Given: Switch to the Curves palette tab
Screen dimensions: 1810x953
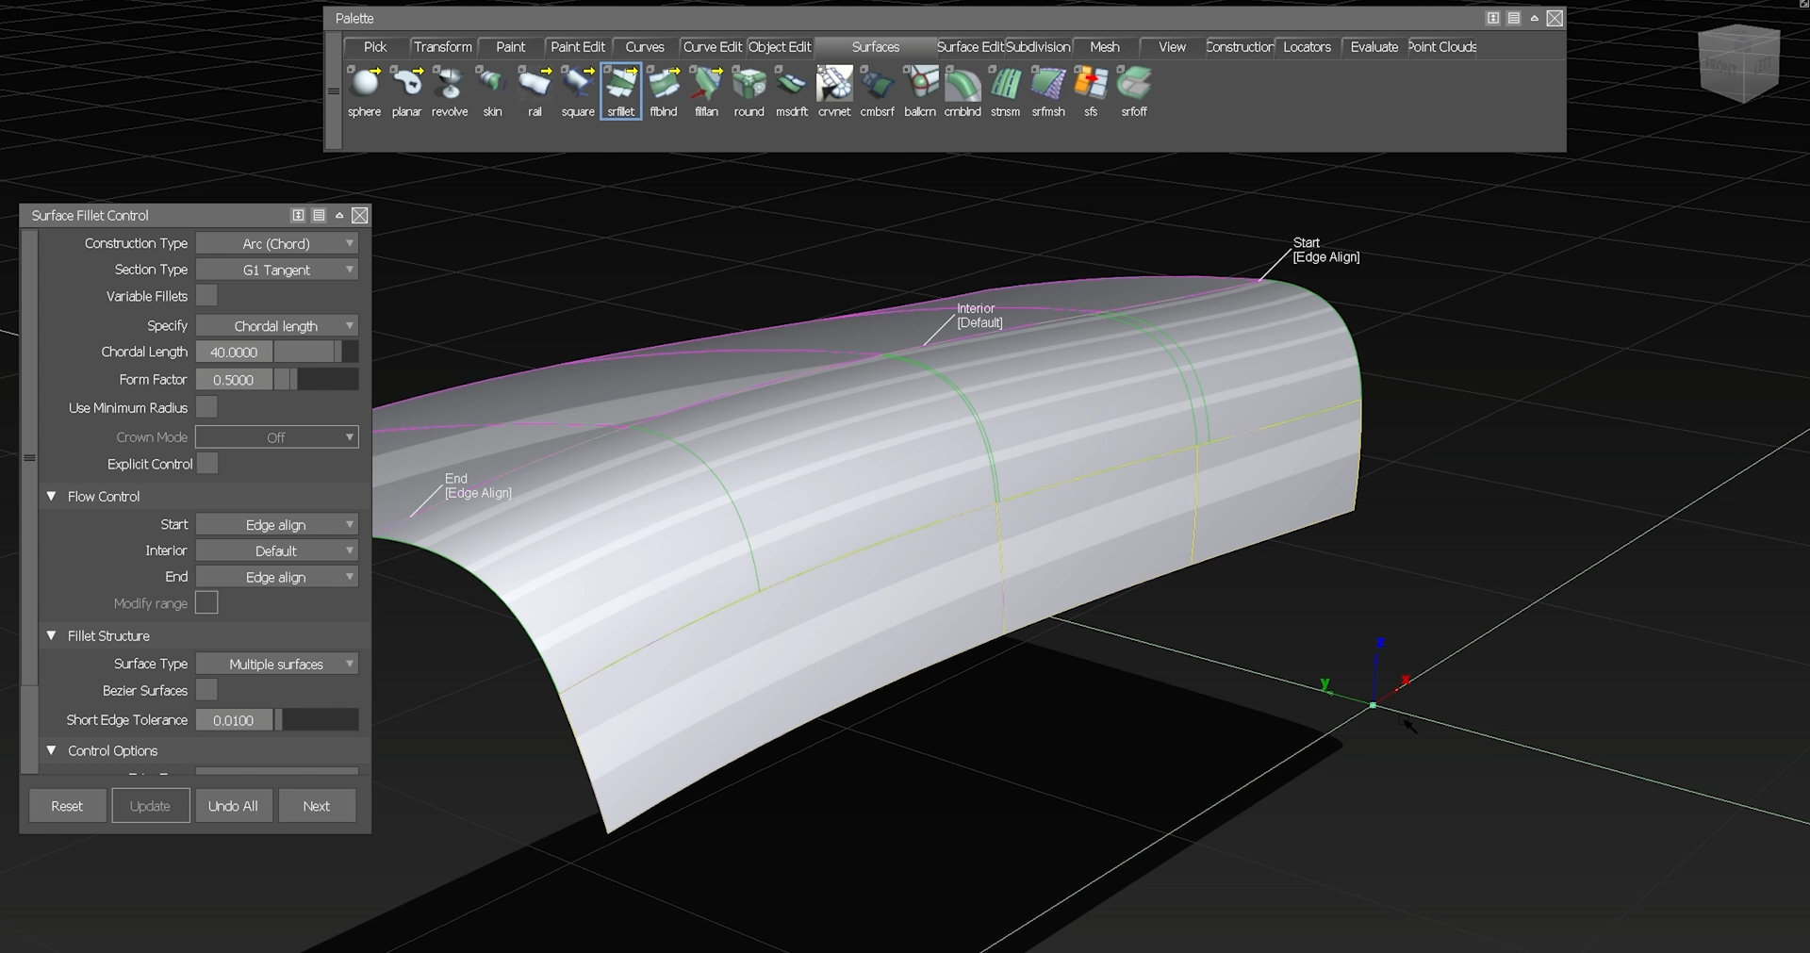Looking at the screenshot, I should [644, 47].
